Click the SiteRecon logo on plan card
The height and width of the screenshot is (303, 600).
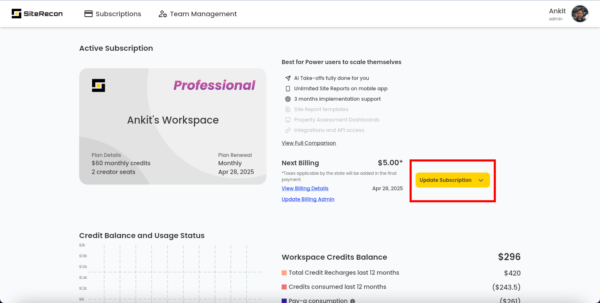[98, 85]
